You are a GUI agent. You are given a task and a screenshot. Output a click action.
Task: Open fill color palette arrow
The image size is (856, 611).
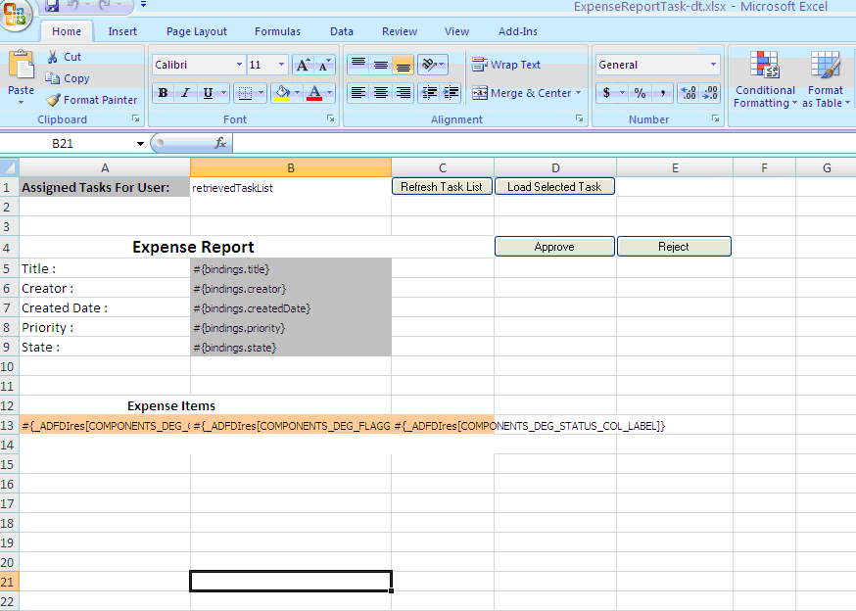click(297, 93)
